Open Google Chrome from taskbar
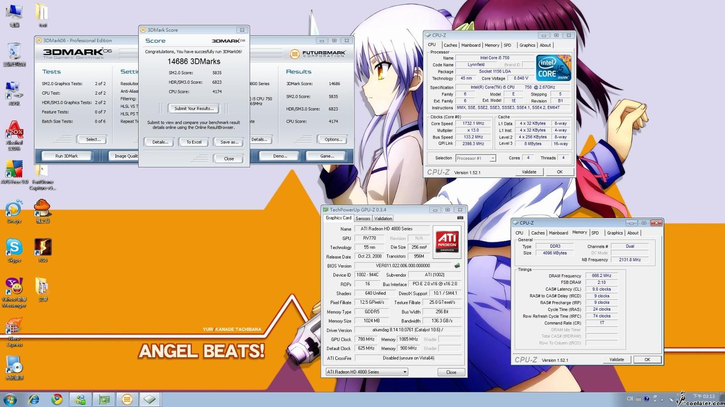 click(57, 399)
